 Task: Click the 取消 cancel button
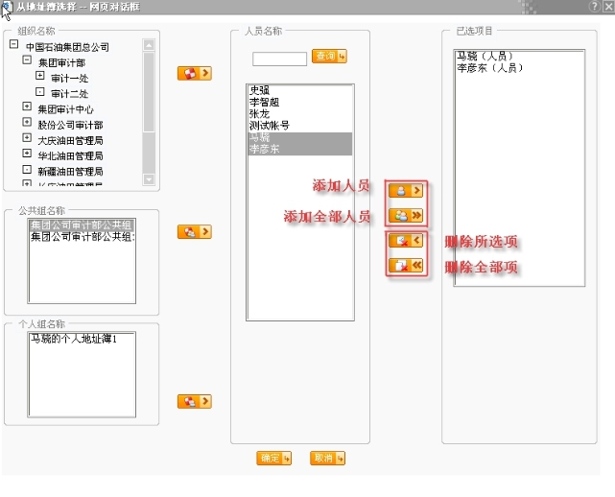point(327,459)
